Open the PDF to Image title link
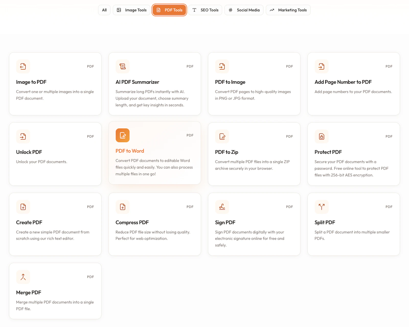The height and width of the screenshot is (327, 409). coord(230,82)
